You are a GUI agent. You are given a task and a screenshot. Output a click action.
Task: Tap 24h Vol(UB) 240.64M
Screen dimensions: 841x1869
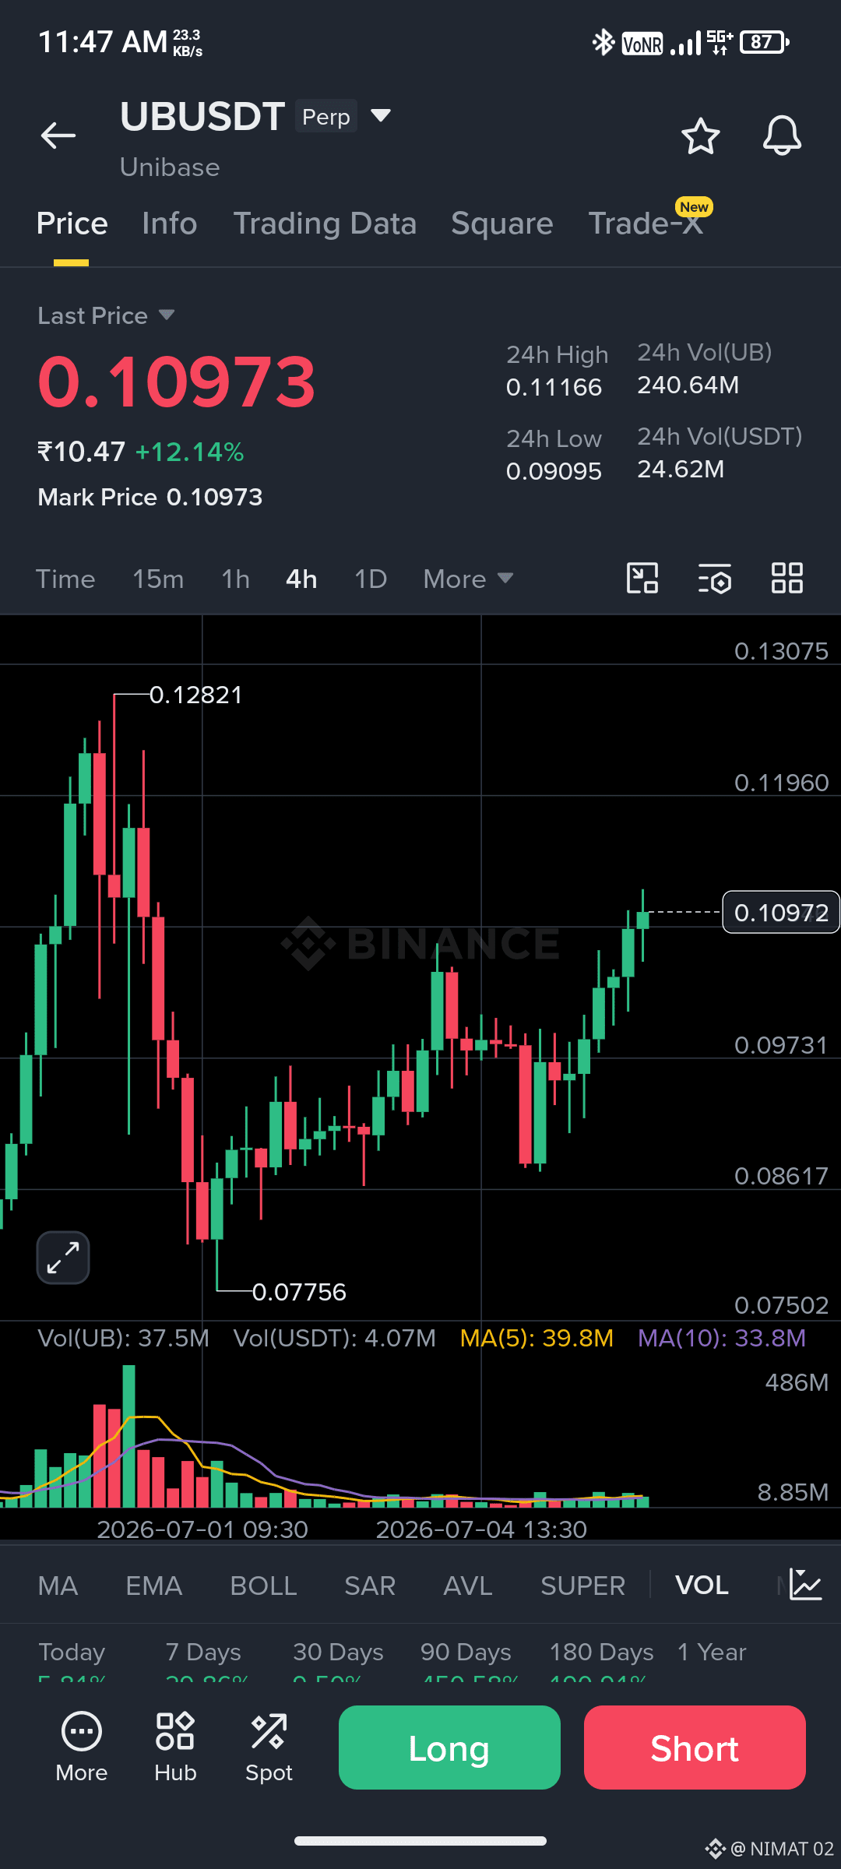tap(688, 385)
